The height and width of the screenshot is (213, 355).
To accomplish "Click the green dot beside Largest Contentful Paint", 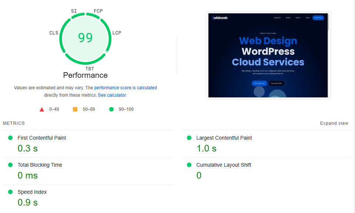I will point(189,138).
